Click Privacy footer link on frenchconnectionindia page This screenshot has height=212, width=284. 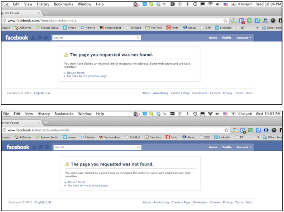(227, 93)
